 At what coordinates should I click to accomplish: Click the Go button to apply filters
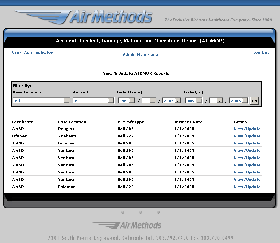tap(254, 101)
